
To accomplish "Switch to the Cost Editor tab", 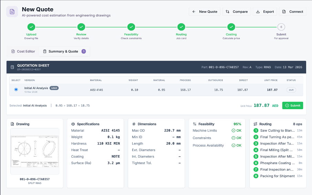I will 23,51.
